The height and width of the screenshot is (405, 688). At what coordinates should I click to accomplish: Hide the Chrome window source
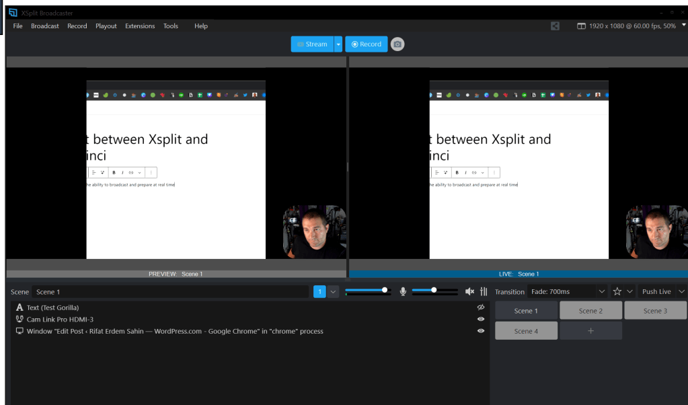click(x=481, y=331)
